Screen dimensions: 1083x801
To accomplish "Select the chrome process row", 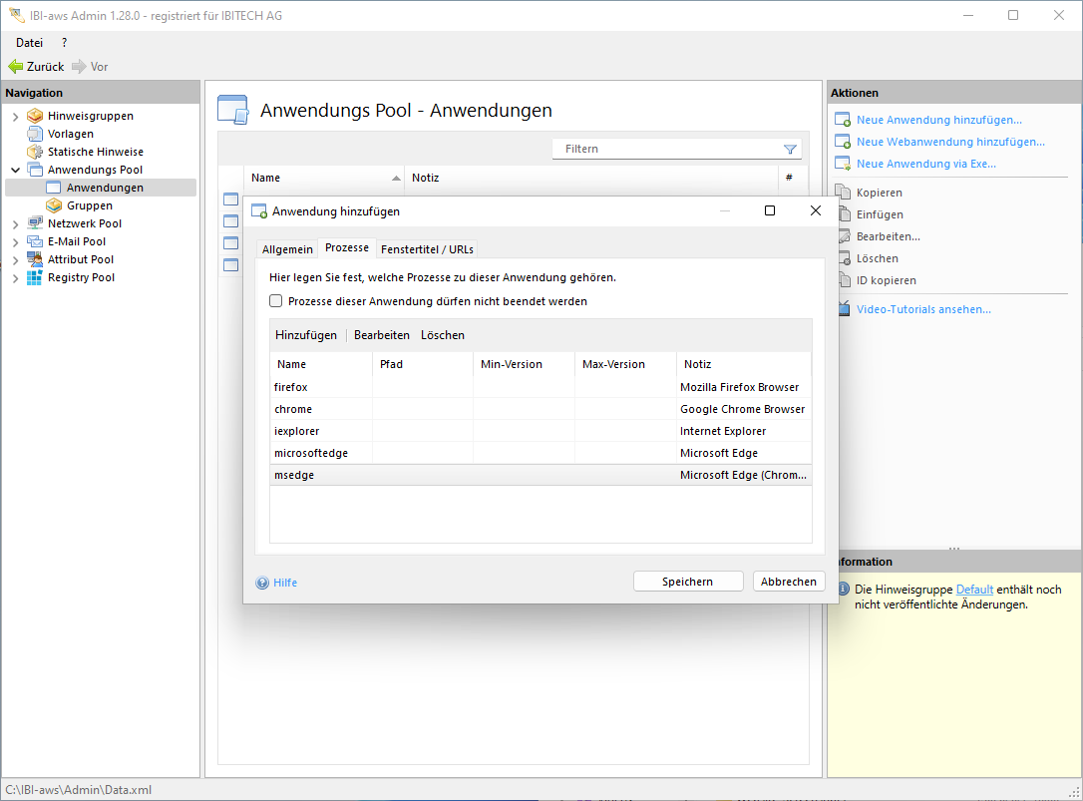I will 293,409.
